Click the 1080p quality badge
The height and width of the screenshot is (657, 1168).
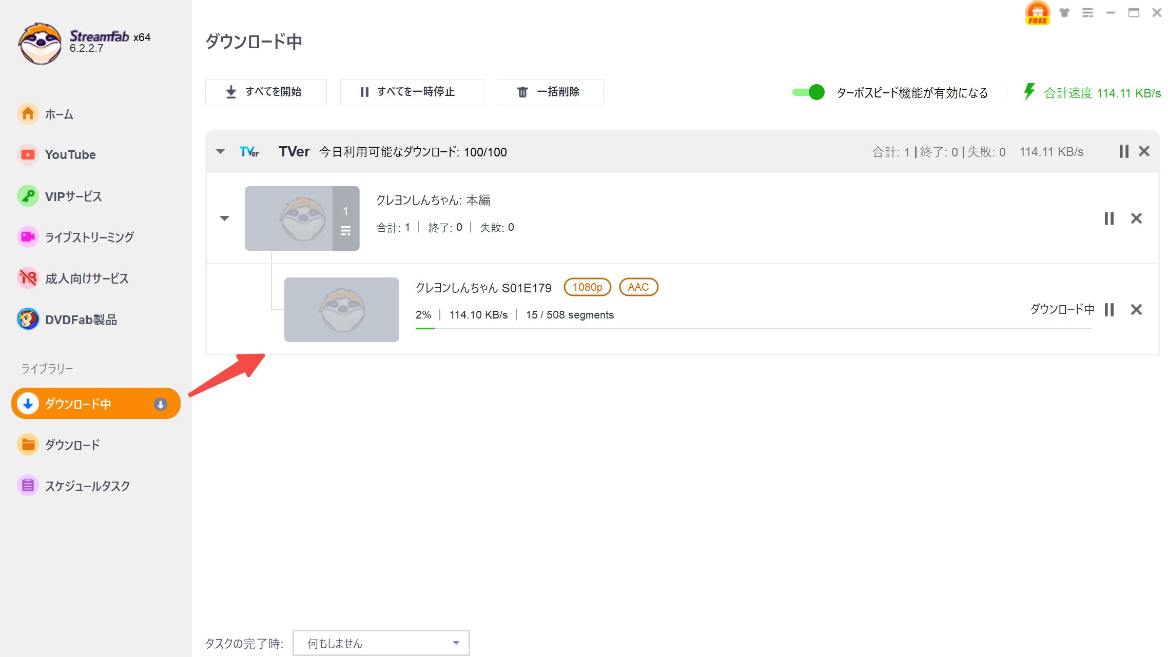point(588,287)
